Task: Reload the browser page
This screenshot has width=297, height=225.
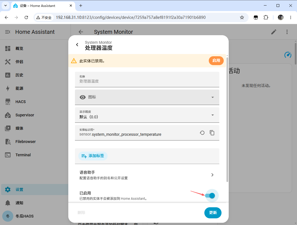Action: click(26, 17)
